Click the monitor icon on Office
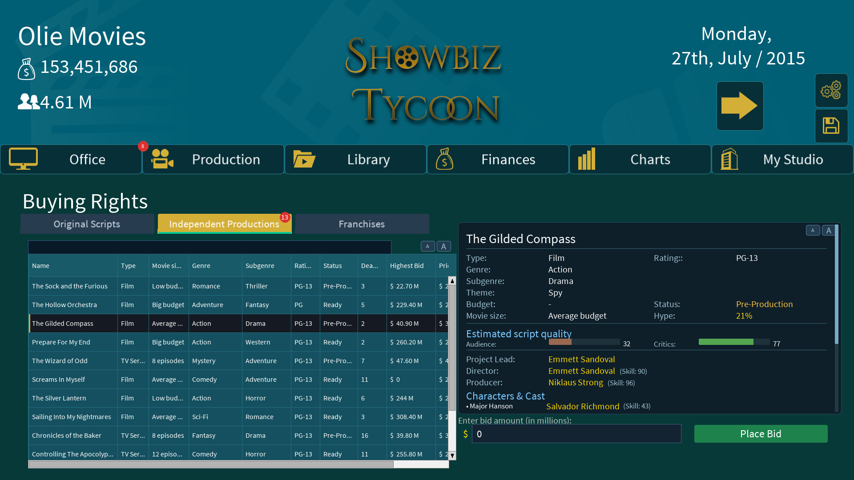Image resolution: width=854 pixels, height=480 pixels. [x=23, y=159]
